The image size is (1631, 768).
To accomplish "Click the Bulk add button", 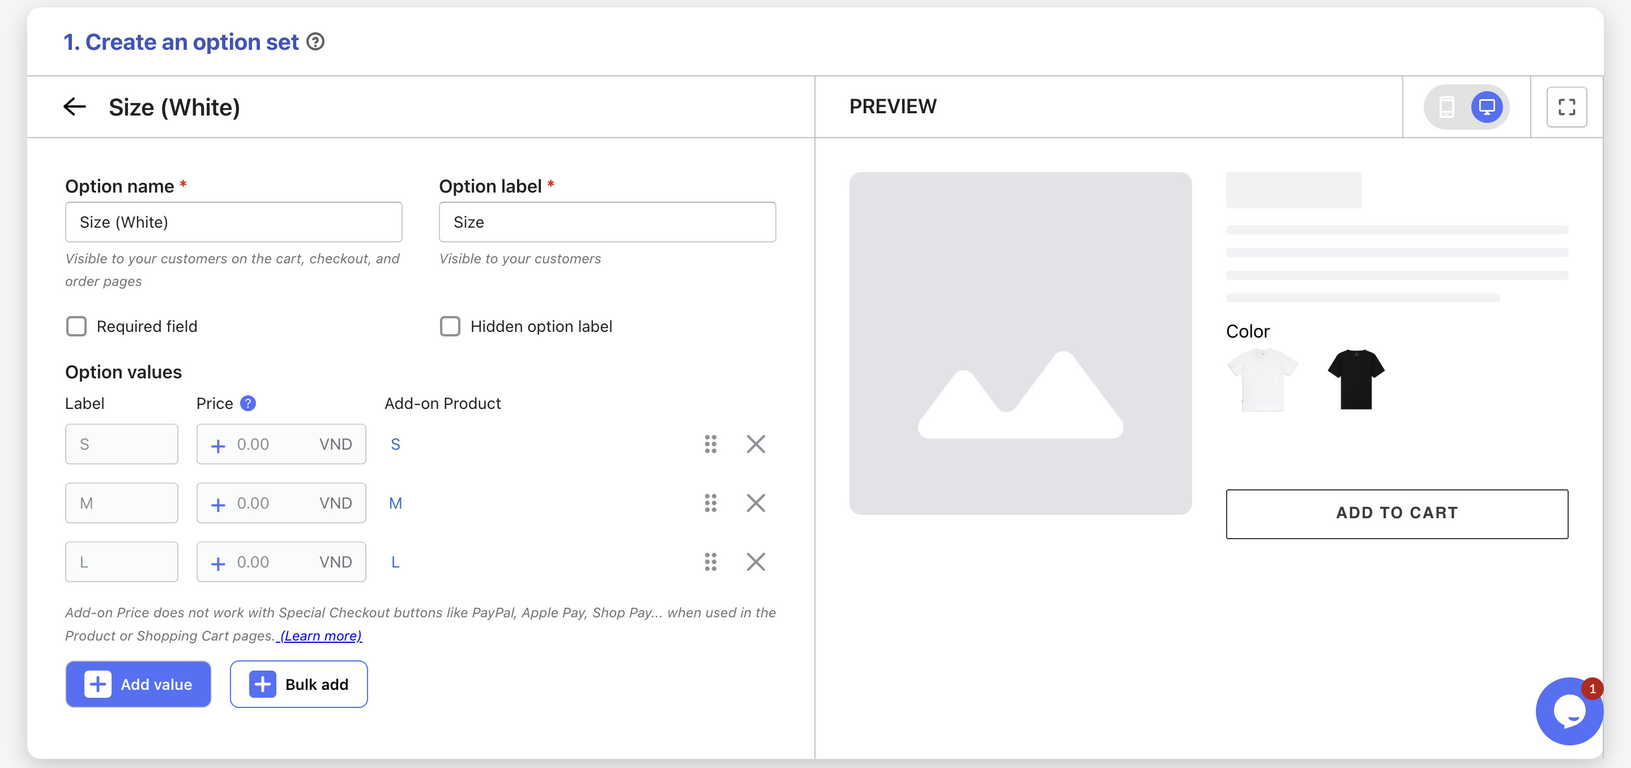I will 299,684.
